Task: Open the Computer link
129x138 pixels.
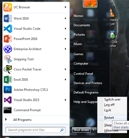Action: [81, 63]
